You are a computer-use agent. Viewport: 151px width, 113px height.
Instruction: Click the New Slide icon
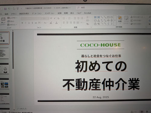click(3, 19)
